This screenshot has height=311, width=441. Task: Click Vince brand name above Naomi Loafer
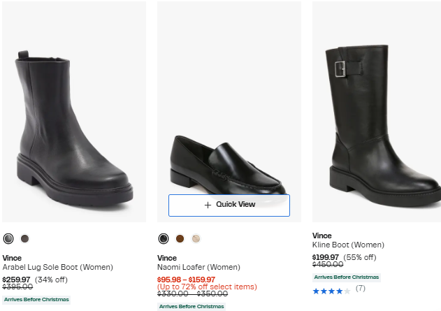pos(167,258)
